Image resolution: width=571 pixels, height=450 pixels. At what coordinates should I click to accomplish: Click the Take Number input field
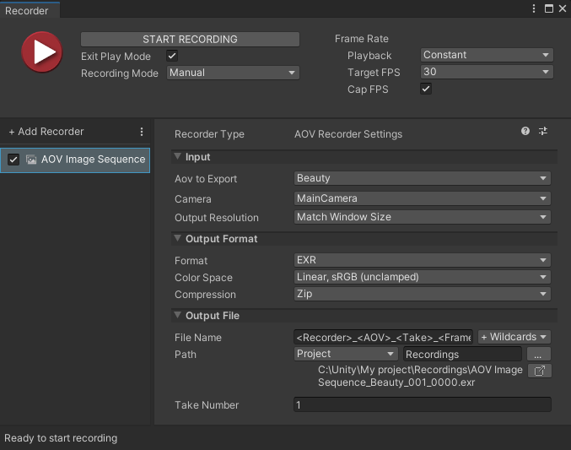point(423,404)
